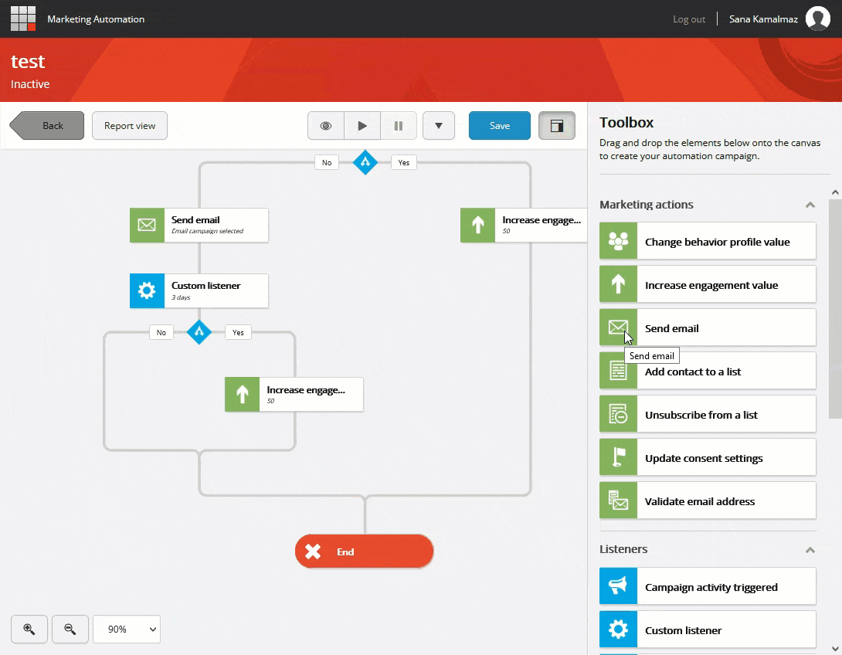Open the toolbar more-actions dropdown arrow
This screenshot has width=842, height=655.
click(x=439, y=126)
